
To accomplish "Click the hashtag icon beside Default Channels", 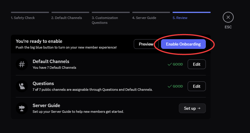I will pos(22,64).
